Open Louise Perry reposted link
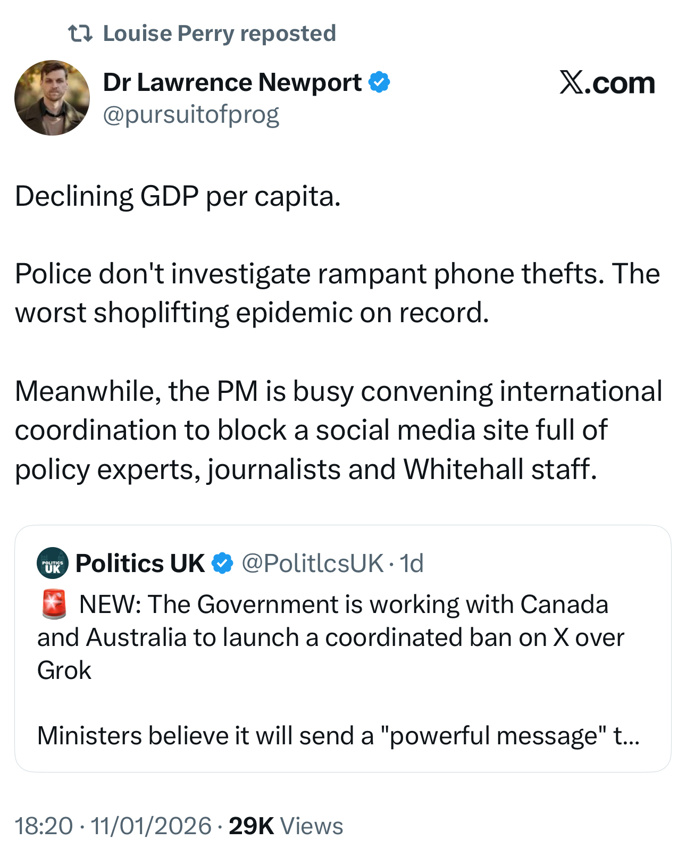This screenshot has height=865, width=686. [219, 33]
